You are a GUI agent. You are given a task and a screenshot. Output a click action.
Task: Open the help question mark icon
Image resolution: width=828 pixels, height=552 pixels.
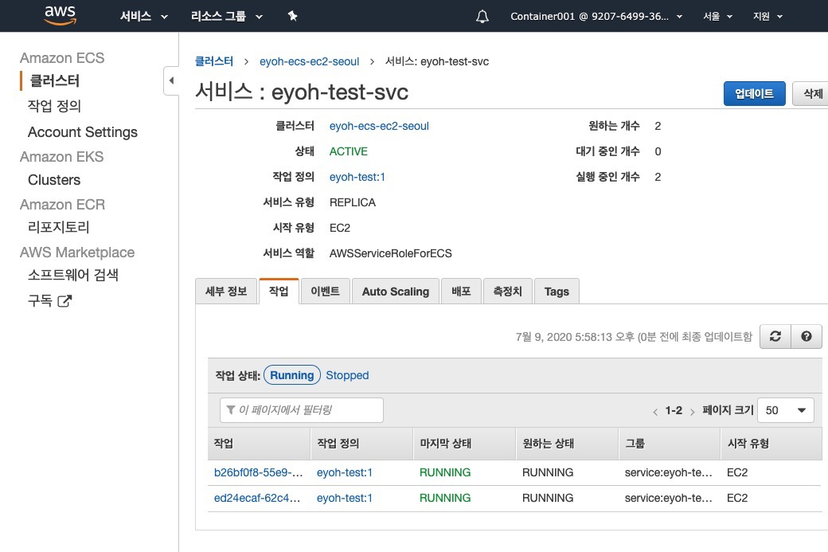click(807, 336)
